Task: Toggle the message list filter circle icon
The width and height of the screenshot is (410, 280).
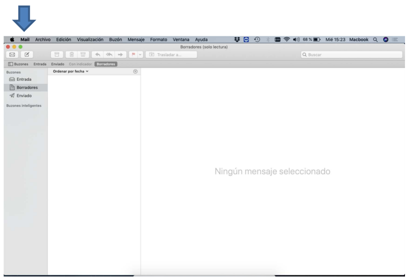Action: (x=136, y=72)
